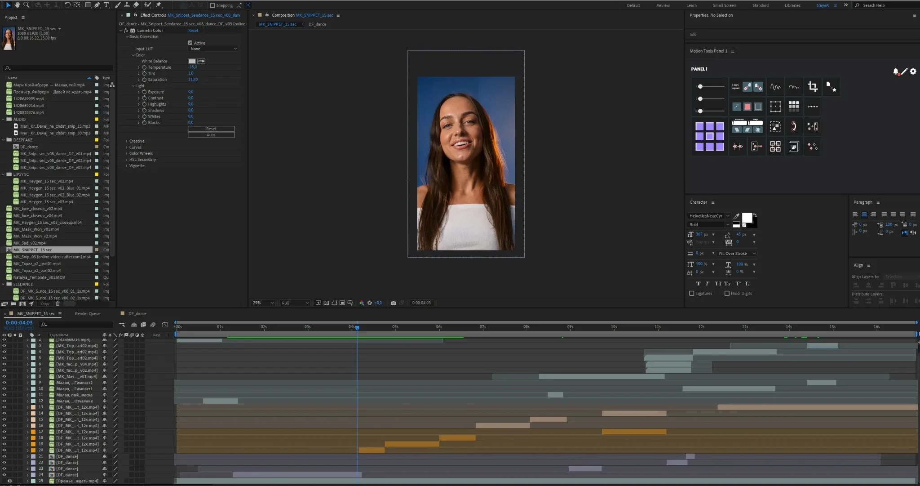Select the Hand tool
920x486 pixels.
[x=17, y=5]
